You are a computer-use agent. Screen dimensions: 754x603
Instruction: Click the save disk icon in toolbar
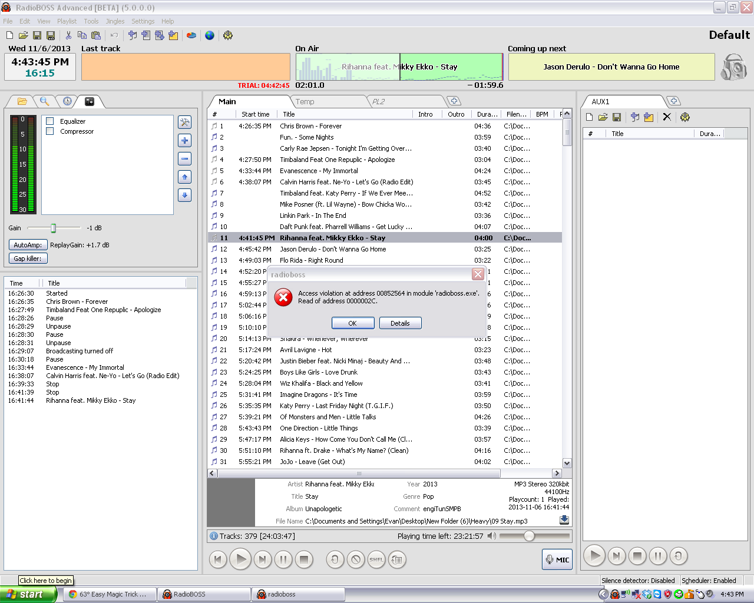click(x=37, y=36)
